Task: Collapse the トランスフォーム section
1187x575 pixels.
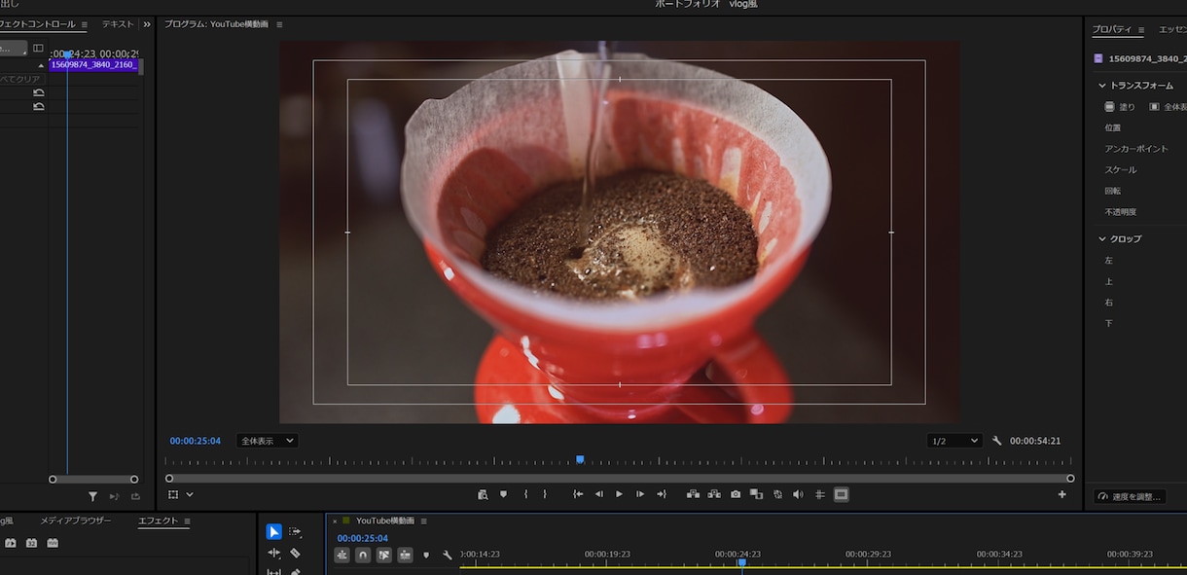Action: (1102, 86)
